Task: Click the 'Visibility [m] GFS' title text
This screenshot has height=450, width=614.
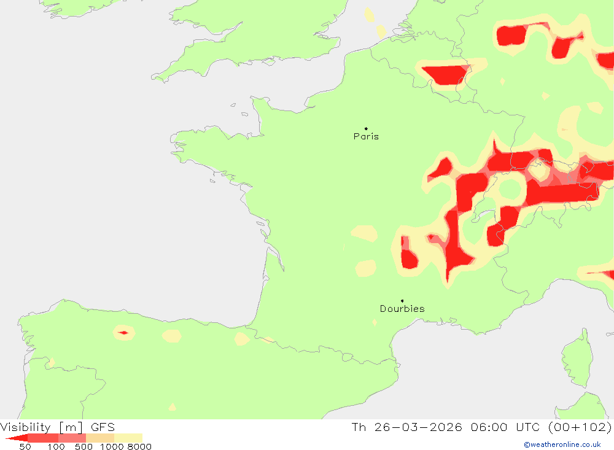Action: pyautogui.click(x=58, y=427)
